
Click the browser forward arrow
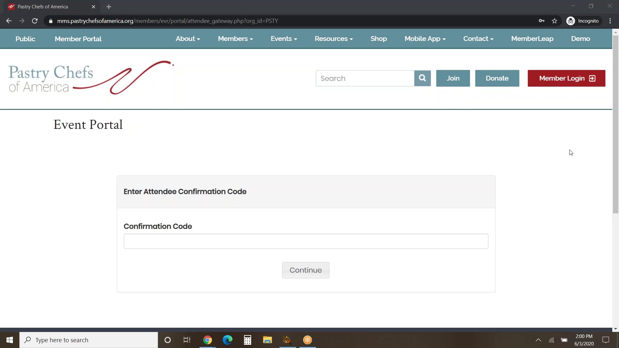coord(22,21)
